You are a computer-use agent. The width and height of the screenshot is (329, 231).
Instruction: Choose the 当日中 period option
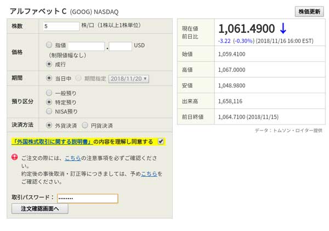(49, 78)
